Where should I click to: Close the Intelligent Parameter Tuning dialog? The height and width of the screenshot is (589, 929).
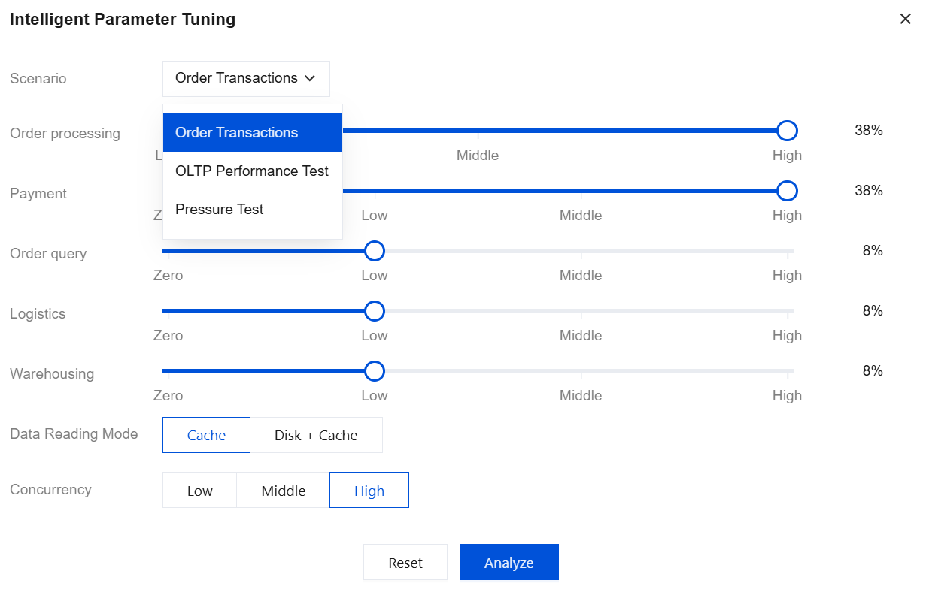pos(905,19)
